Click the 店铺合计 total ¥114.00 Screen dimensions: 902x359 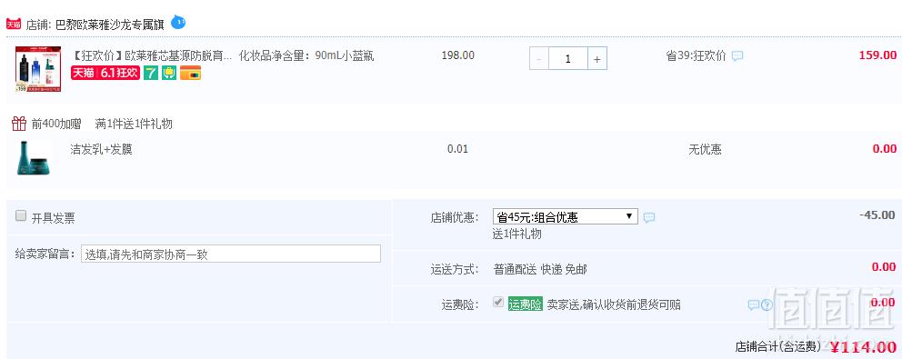(x=863, y=346)
